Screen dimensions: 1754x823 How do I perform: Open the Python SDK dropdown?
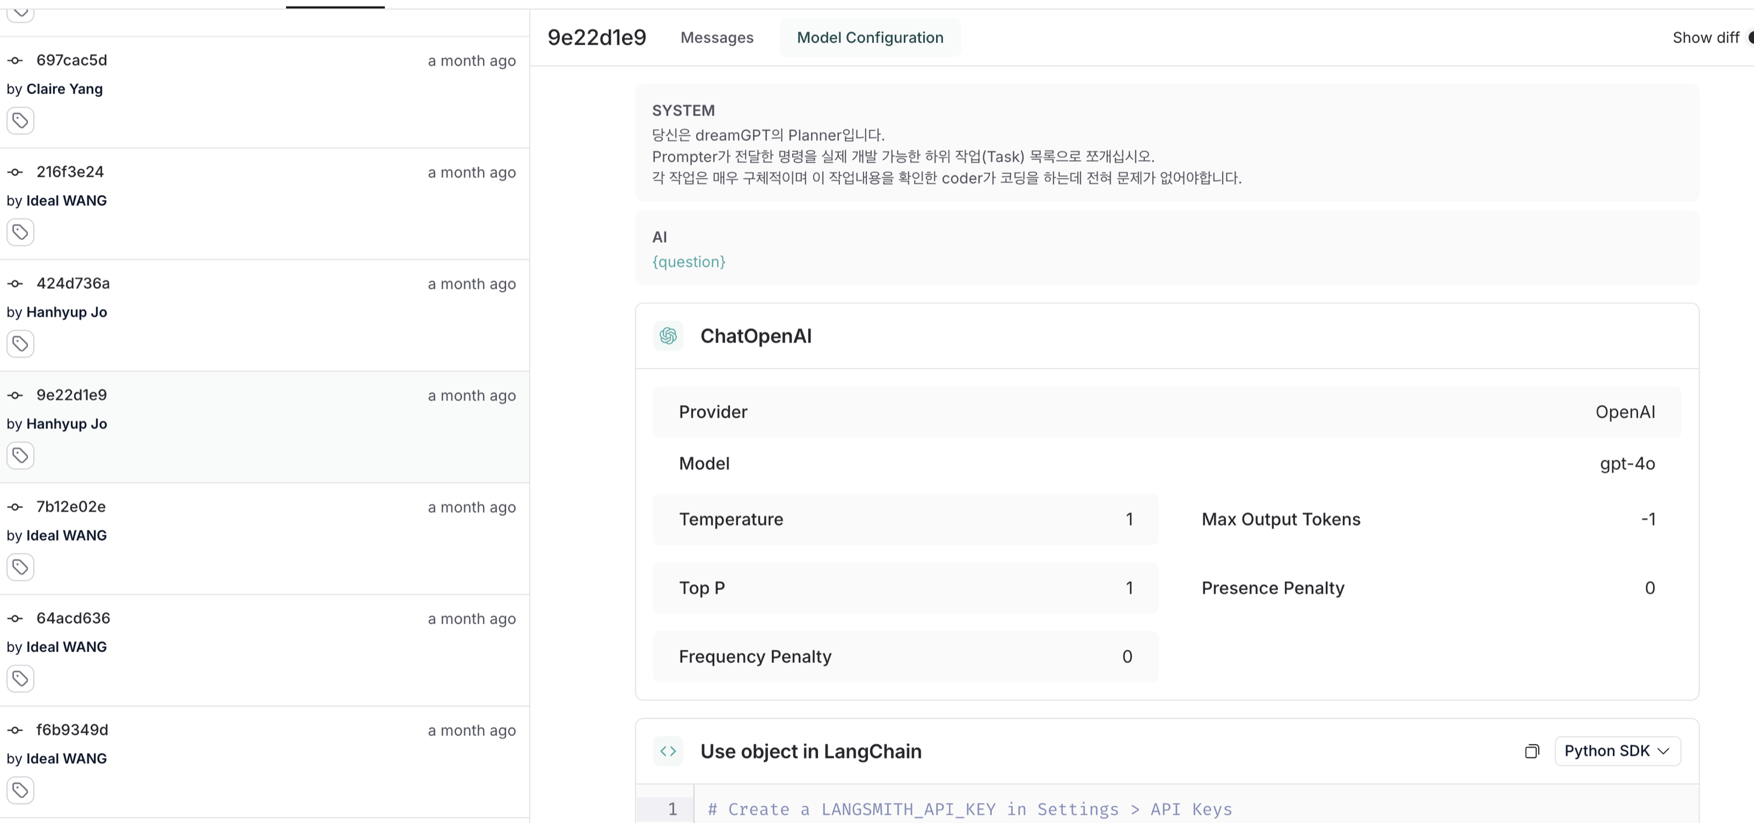[x=1617, y=752]
